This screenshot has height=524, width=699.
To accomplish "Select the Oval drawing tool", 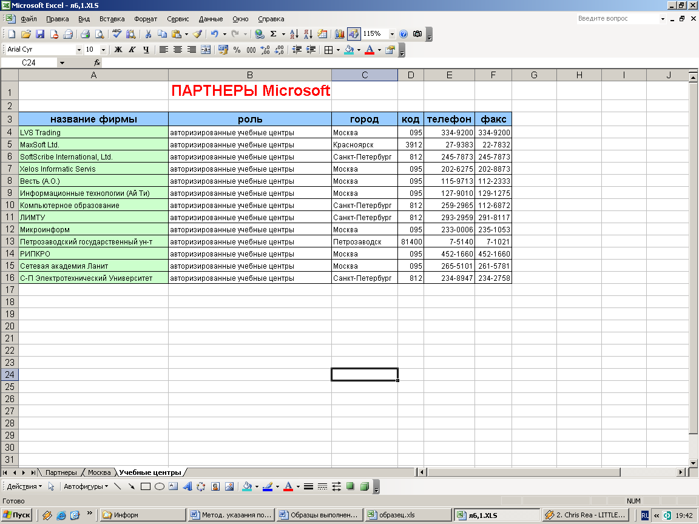I will click(x=160, y=486).
